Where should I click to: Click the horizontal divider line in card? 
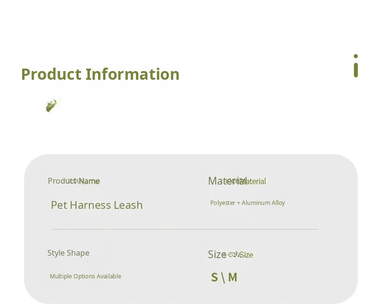(x=184, y=229)
